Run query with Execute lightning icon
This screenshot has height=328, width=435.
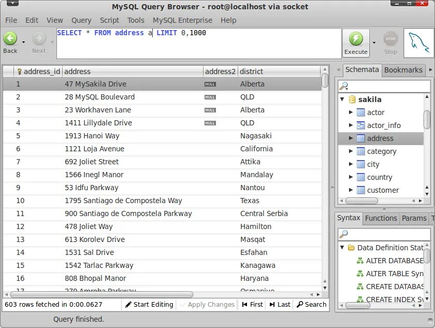[x=356, y=38]
